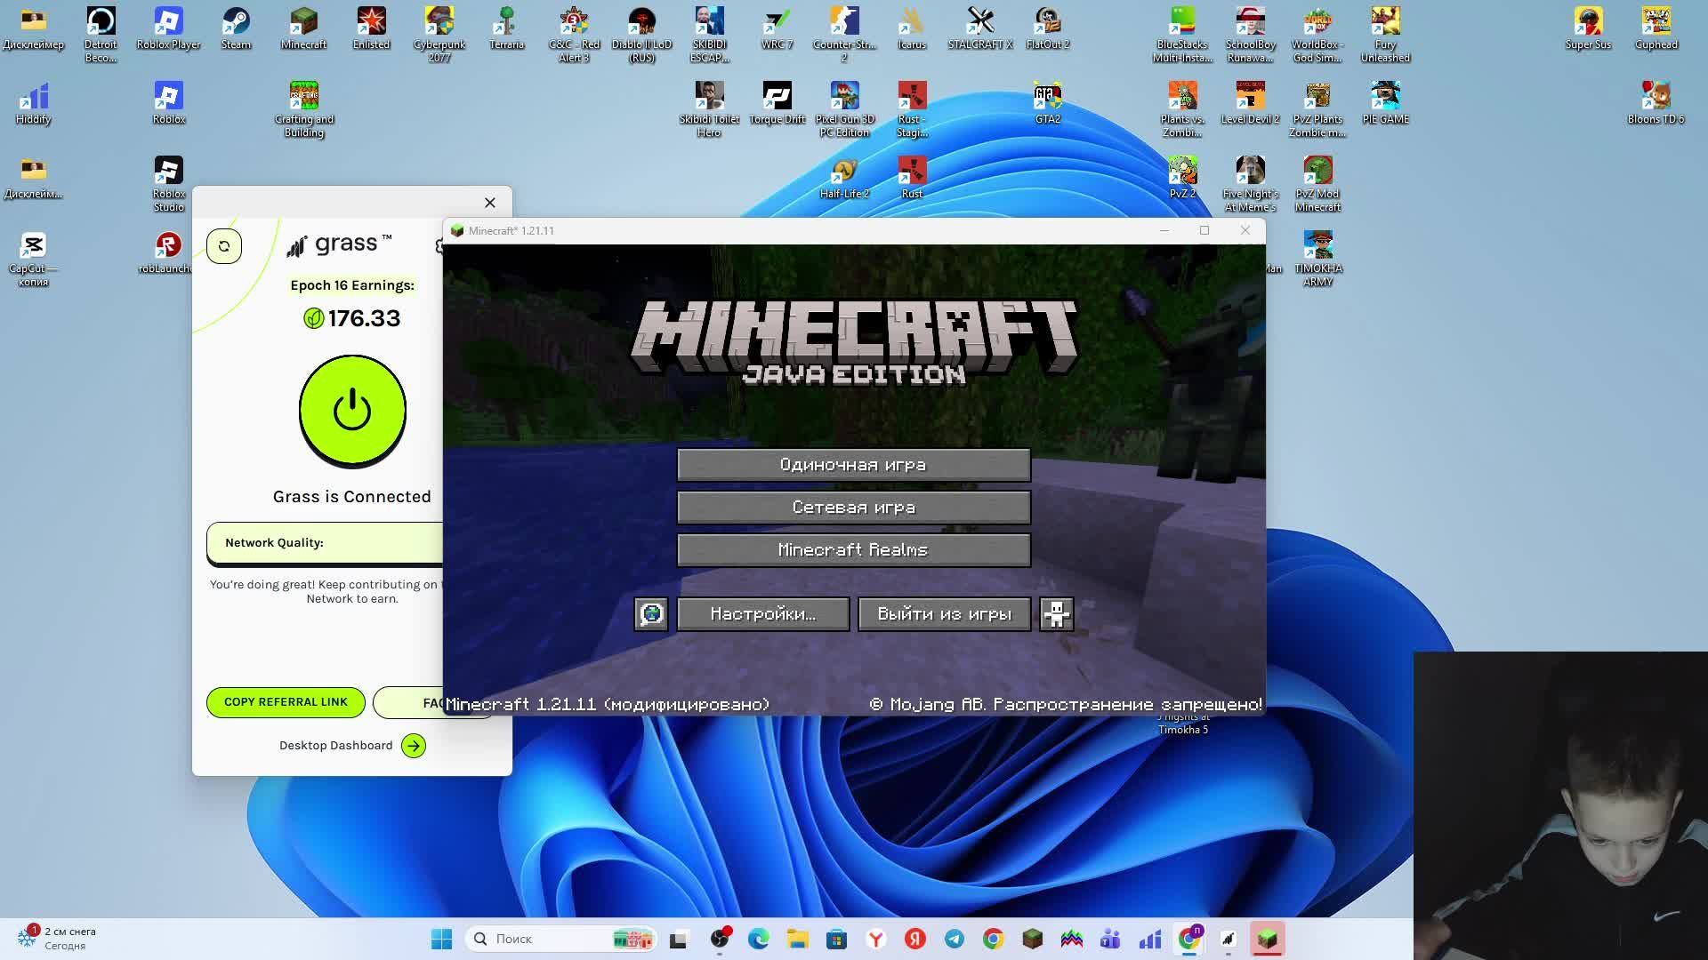1708x960 pixels.
Task: Copy the Grass referral link
Action: (286, 702)
